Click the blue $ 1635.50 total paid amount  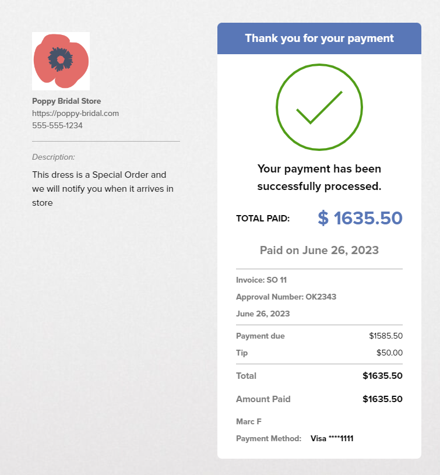pyautogui.click(x=360, y=218)
